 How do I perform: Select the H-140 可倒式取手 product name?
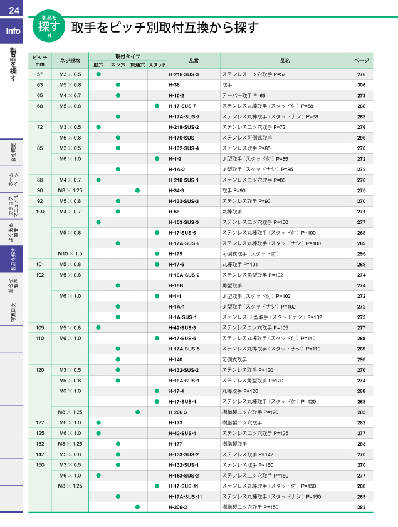[x=234, y=359]
